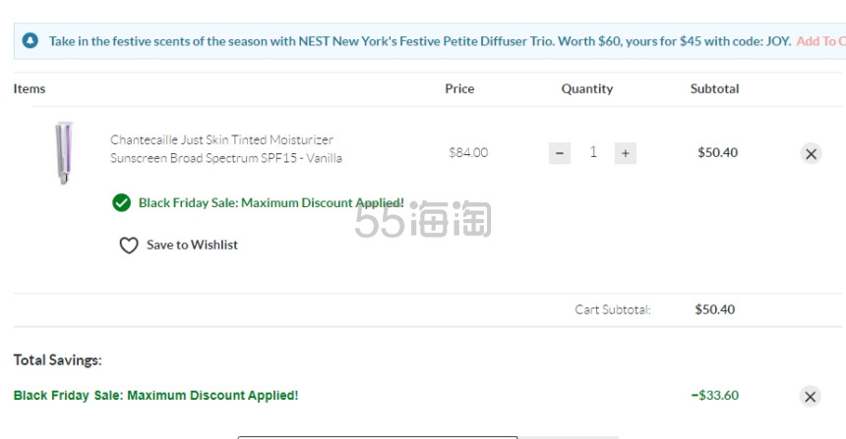Screen dimensions: 846x439
Task: Click the -$33.60 savings amount
Action: tap(714, 396)
